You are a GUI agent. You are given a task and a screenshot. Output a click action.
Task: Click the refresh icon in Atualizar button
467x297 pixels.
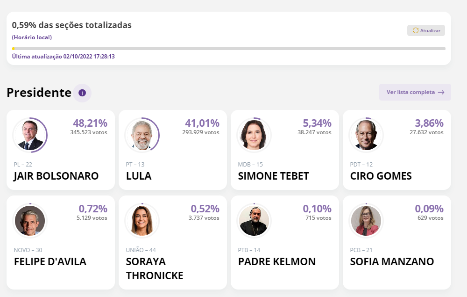(x=416, y=30)
